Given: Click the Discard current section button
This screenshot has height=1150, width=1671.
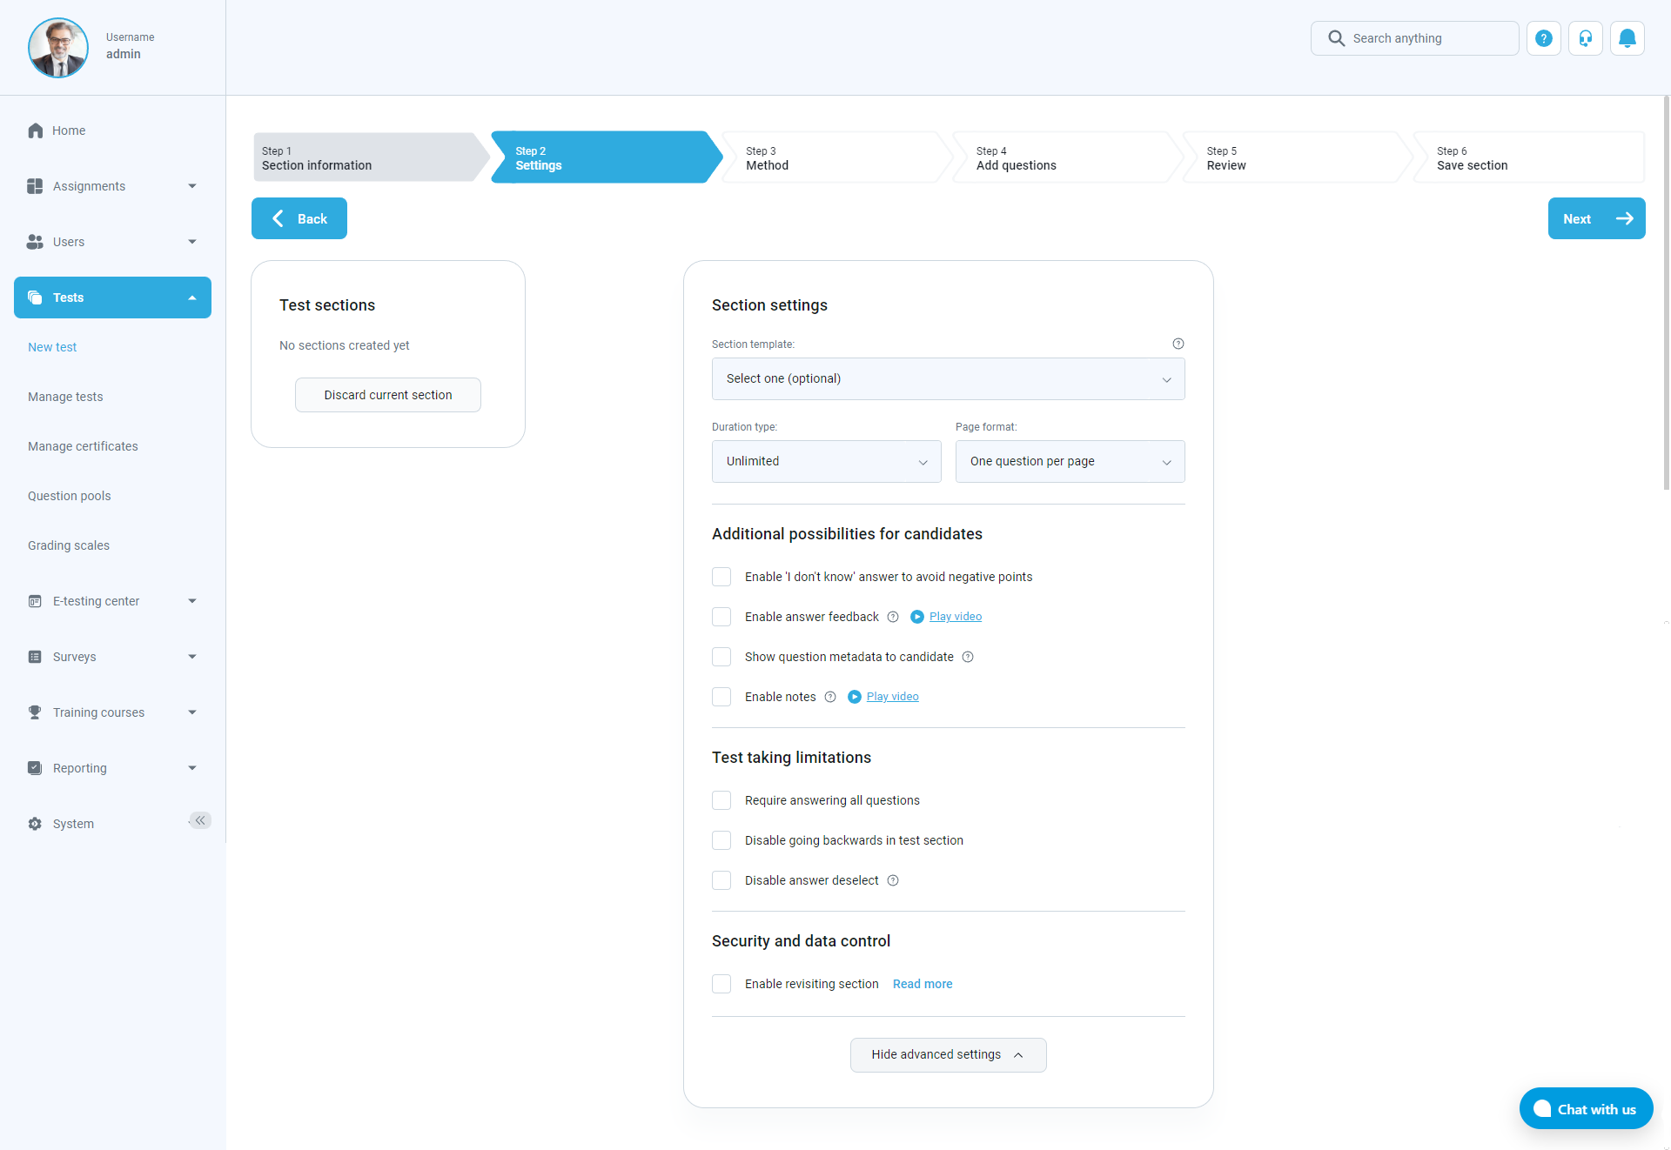Looking at the screenshot, I should 387,395.
